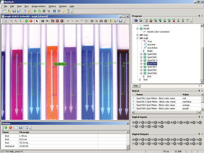Image resolution: width=204 pixels, height=153 pixels.
Task: Toggle digital output 10 indicator
Action: [x=200, y=140]
